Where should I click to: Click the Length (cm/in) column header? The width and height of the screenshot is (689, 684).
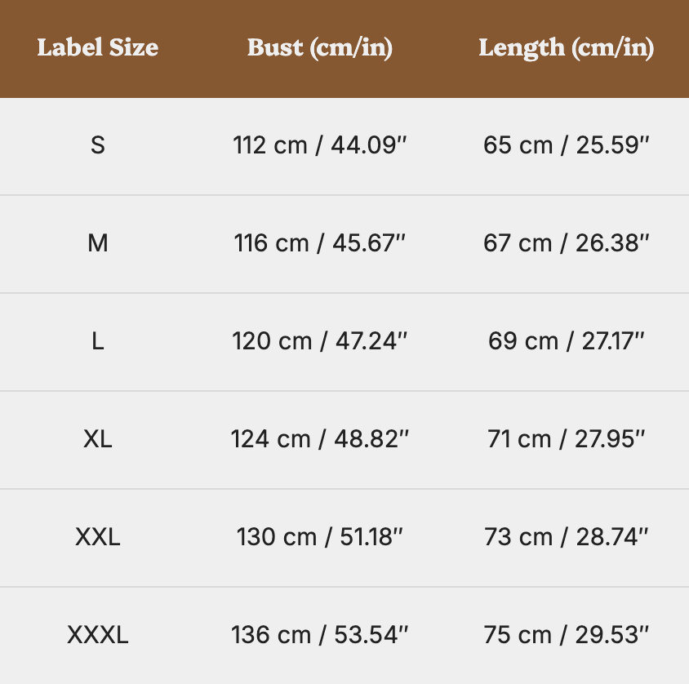tap(566, 47)
